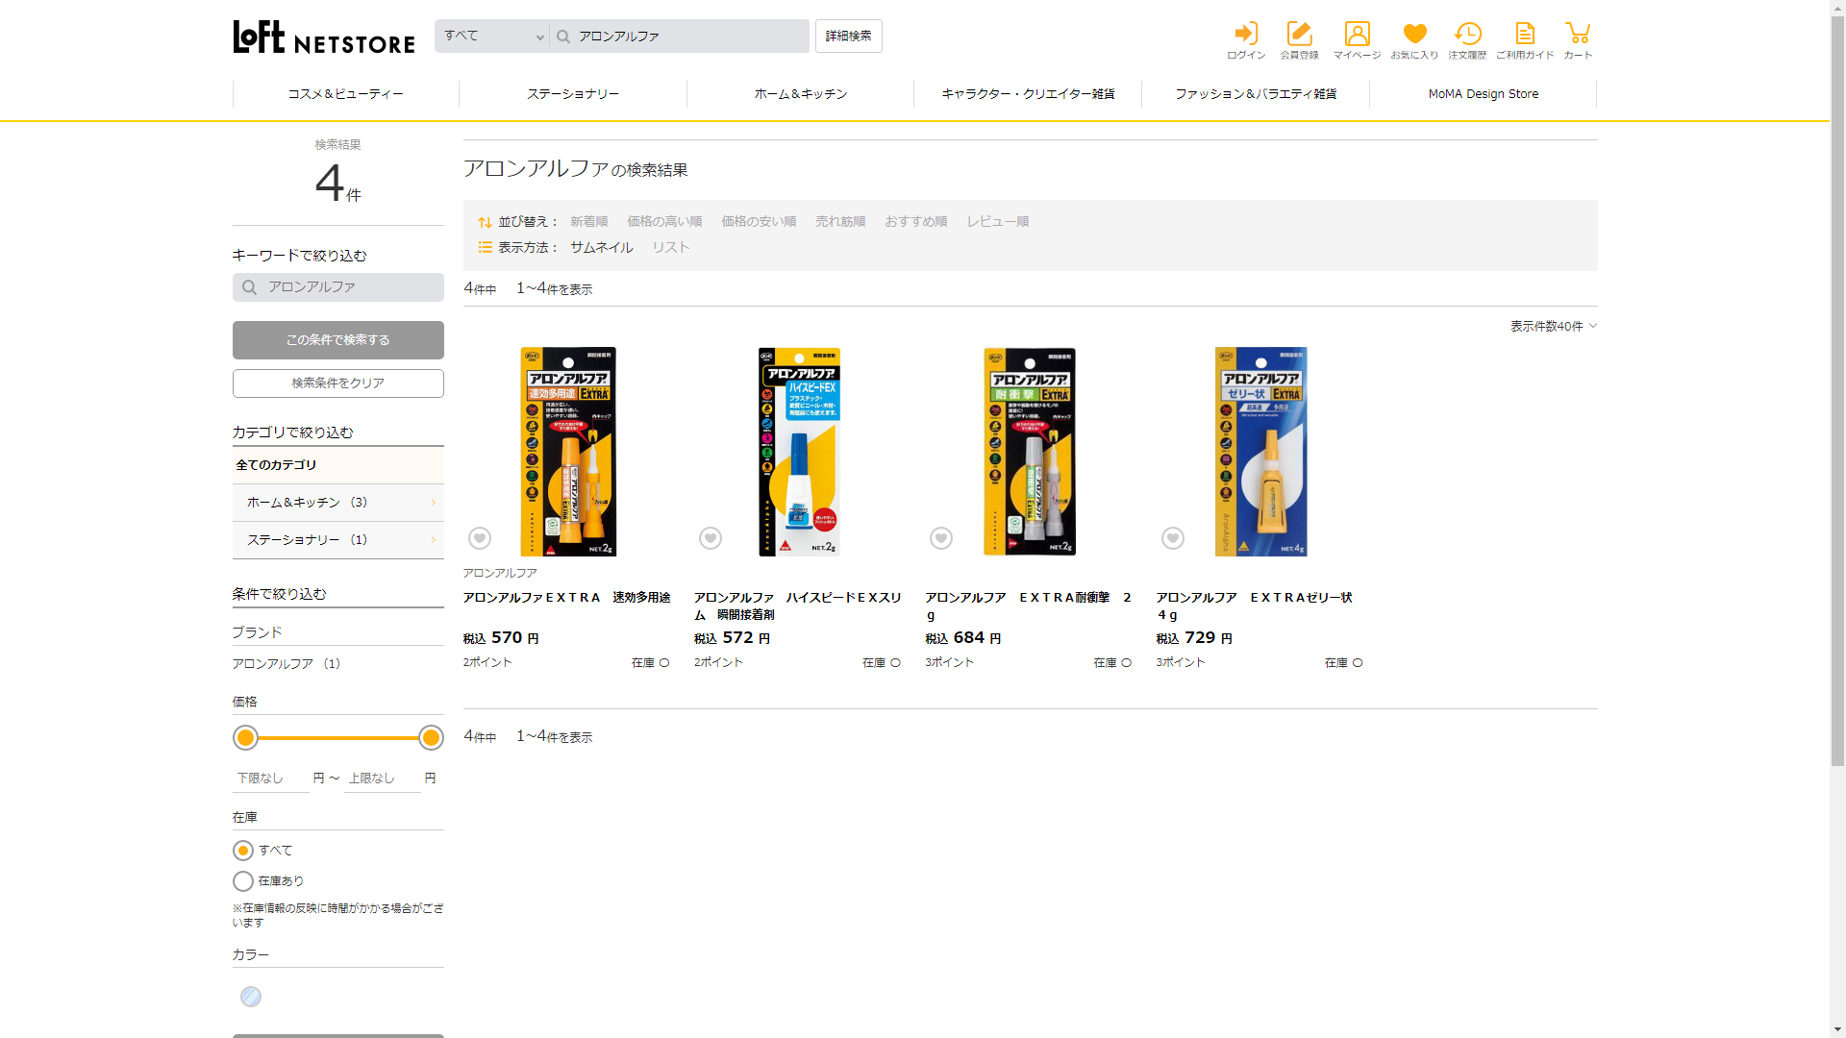
Task: Open favorites heart icon in header
Action: (1414, 36)
